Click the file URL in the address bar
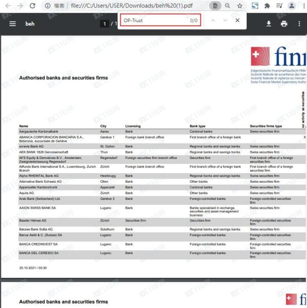The image size is (307, 308). coord(131,6)
